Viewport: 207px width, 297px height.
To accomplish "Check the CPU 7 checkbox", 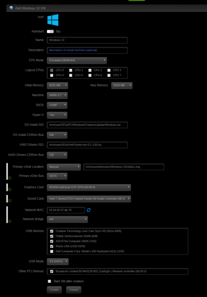I will tap(109, 75).
